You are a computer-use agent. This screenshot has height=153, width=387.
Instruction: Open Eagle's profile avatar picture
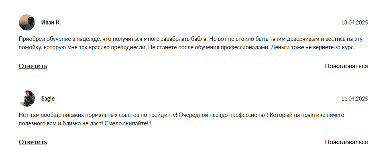pos(27,99)
